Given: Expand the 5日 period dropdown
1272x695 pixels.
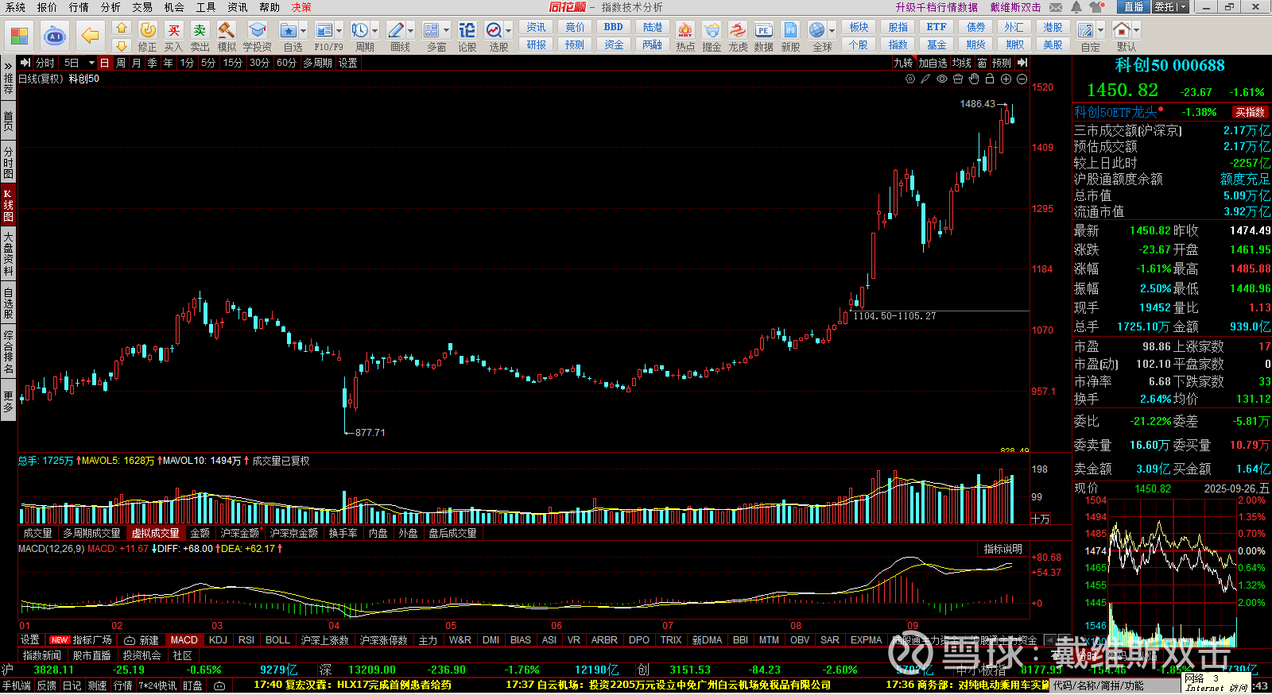Looking at the screenshot, I should 91,63.
